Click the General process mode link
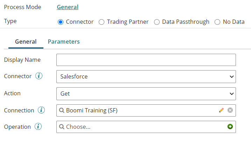The height and width of the screenshot is (148, 251). click(68, 7)
